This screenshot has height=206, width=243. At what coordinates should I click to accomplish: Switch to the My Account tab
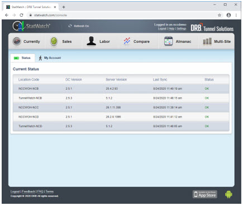[x=50, y=58]
